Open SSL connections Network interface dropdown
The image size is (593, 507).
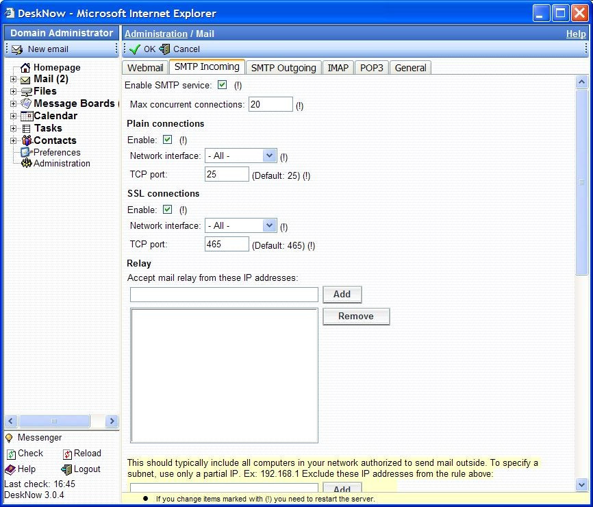point(241,226)
